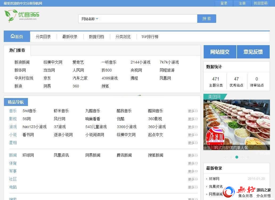This screenshot has height=200, width=275.
Task: Select the 热门推荐 tab
Action: pyautogui.click(x=17, y=50)
